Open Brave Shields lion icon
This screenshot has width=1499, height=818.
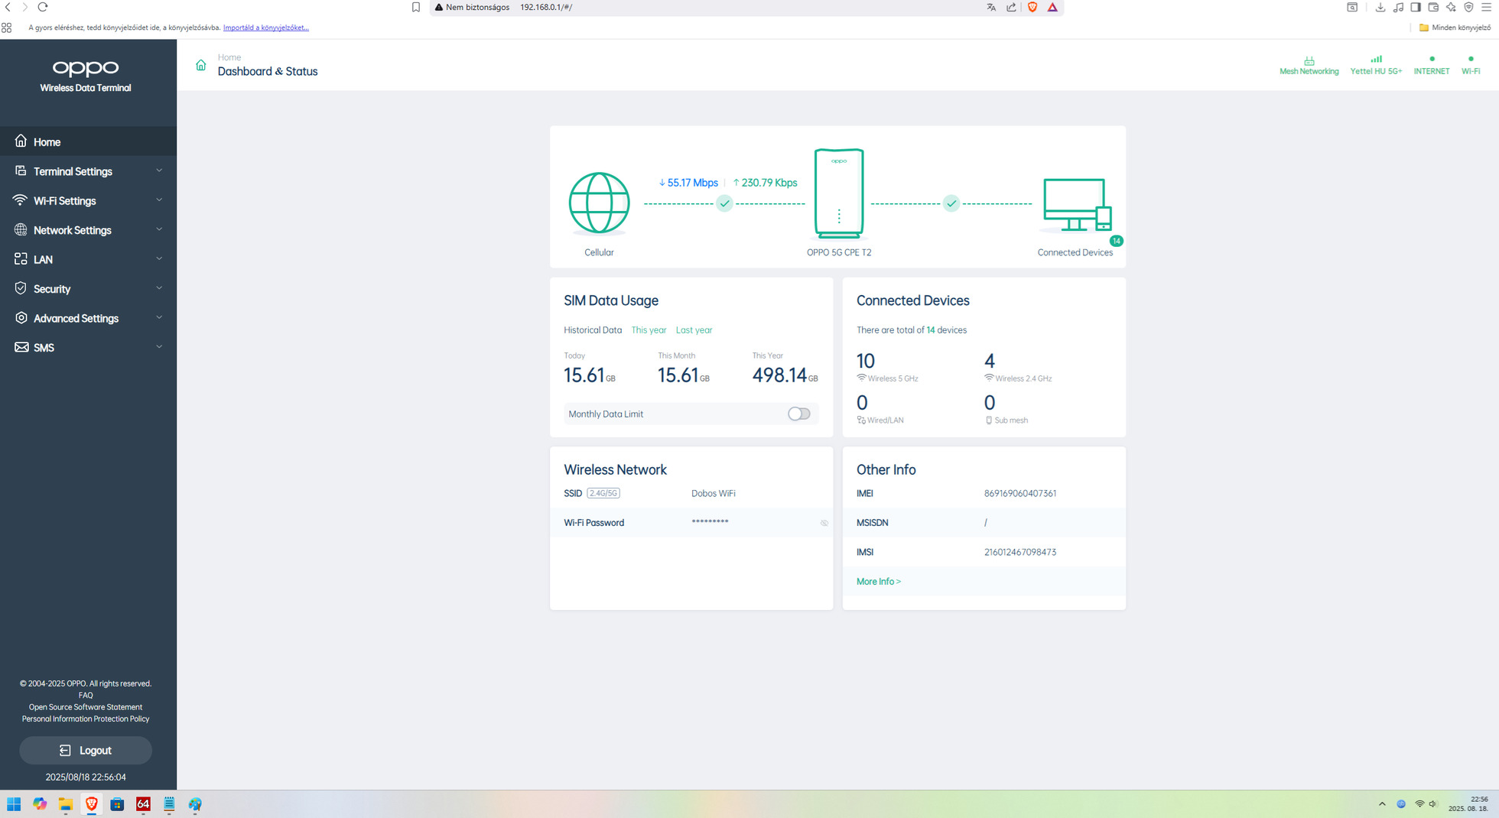pos(1032,7)
